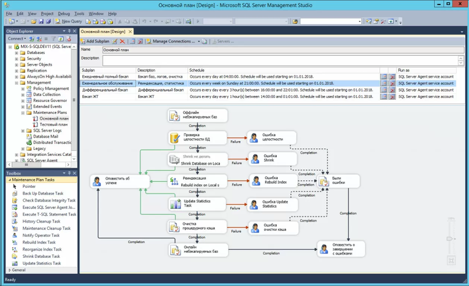Select Основной план in Object Explorer tree
This screenshot has height=286, width=469.
tap(54, 119)
